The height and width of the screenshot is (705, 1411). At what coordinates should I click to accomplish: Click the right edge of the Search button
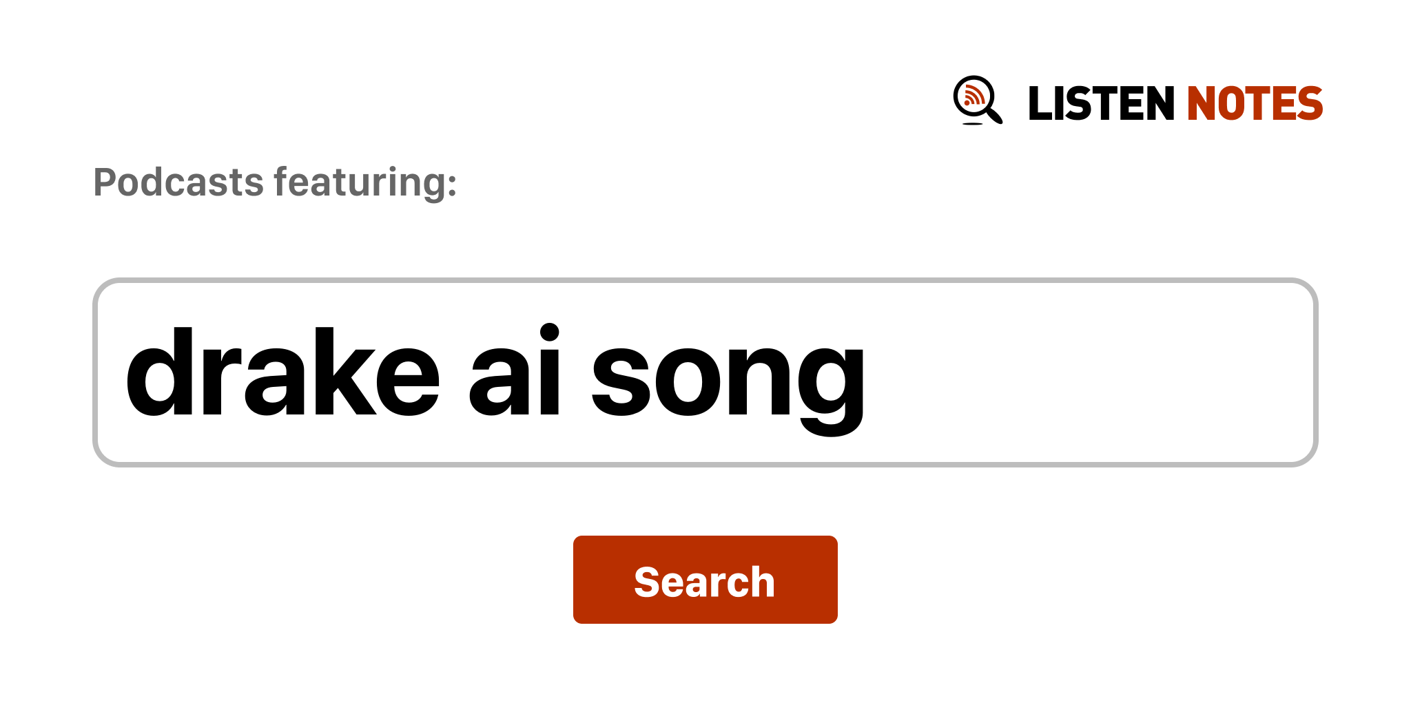pos(828,580)
